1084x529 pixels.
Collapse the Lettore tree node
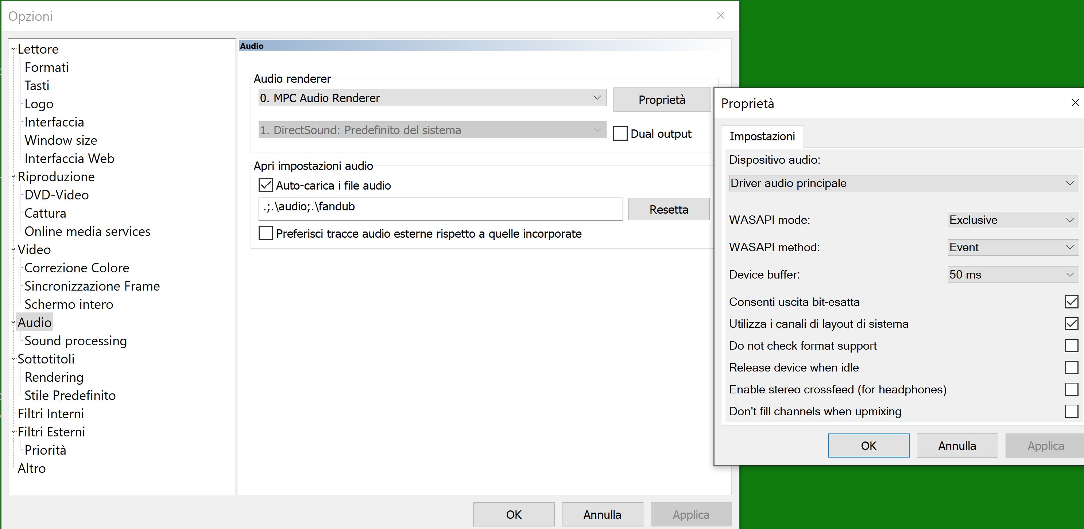pyautogui.click(x=13, y=49)
